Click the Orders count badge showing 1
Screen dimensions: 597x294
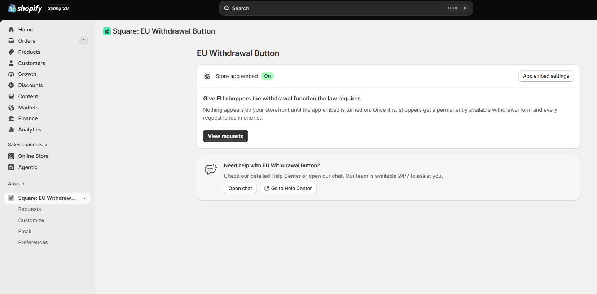coord(84,41)
